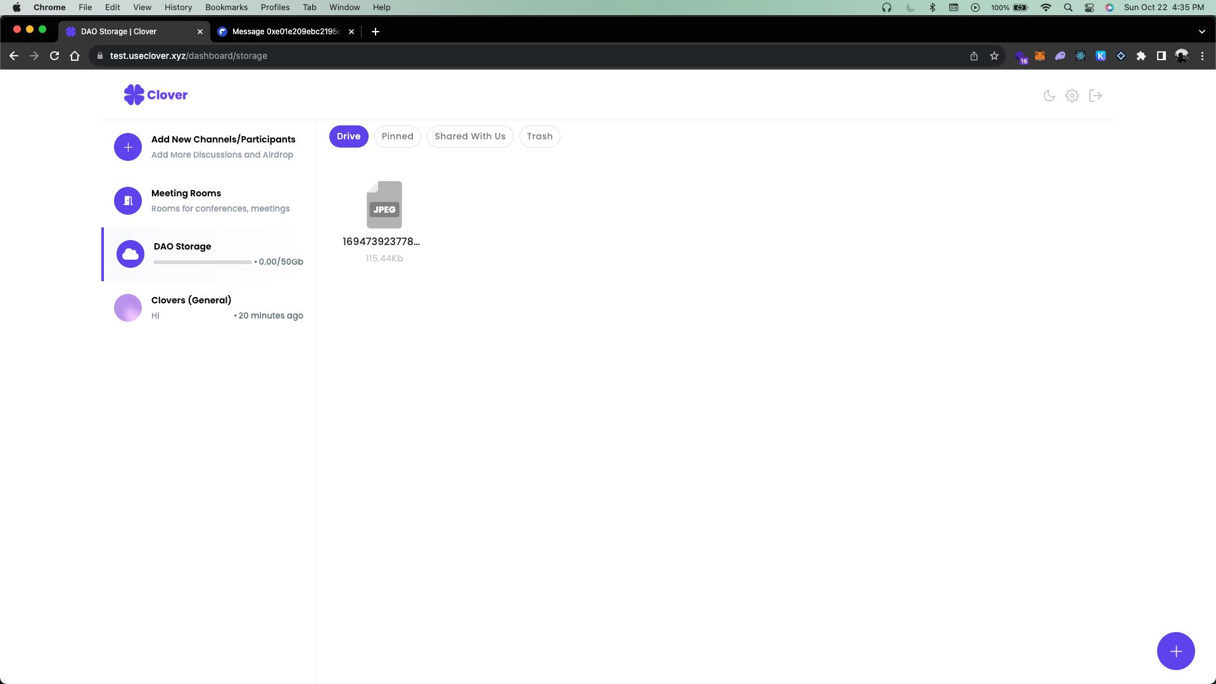Open the Profiles menu

click(275, 7)
